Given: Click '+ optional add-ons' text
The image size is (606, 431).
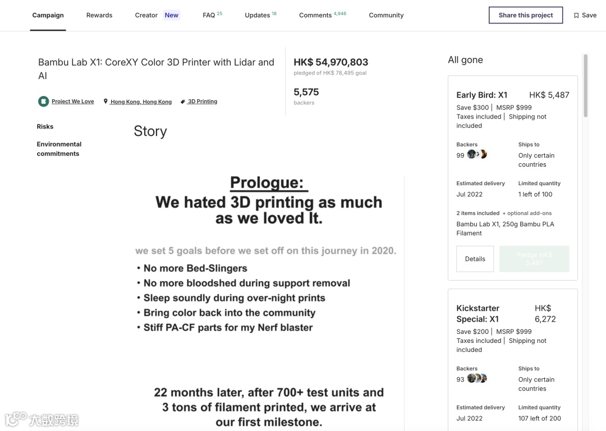Looking at the screenshot, I should point(527,213).
